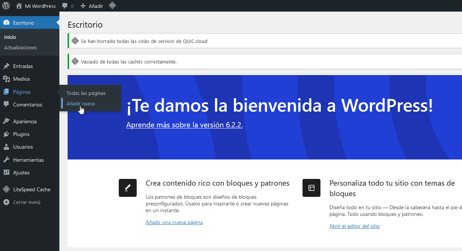
Task: Click the LiteSpeed icon in QUIC.cloud notice
Action: [x=75, y=41]
